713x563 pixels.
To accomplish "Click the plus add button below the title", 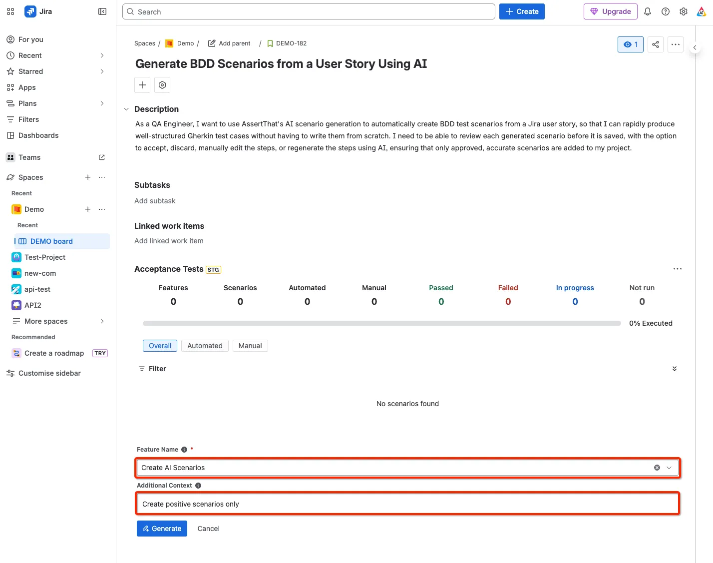I will (142, 85).
